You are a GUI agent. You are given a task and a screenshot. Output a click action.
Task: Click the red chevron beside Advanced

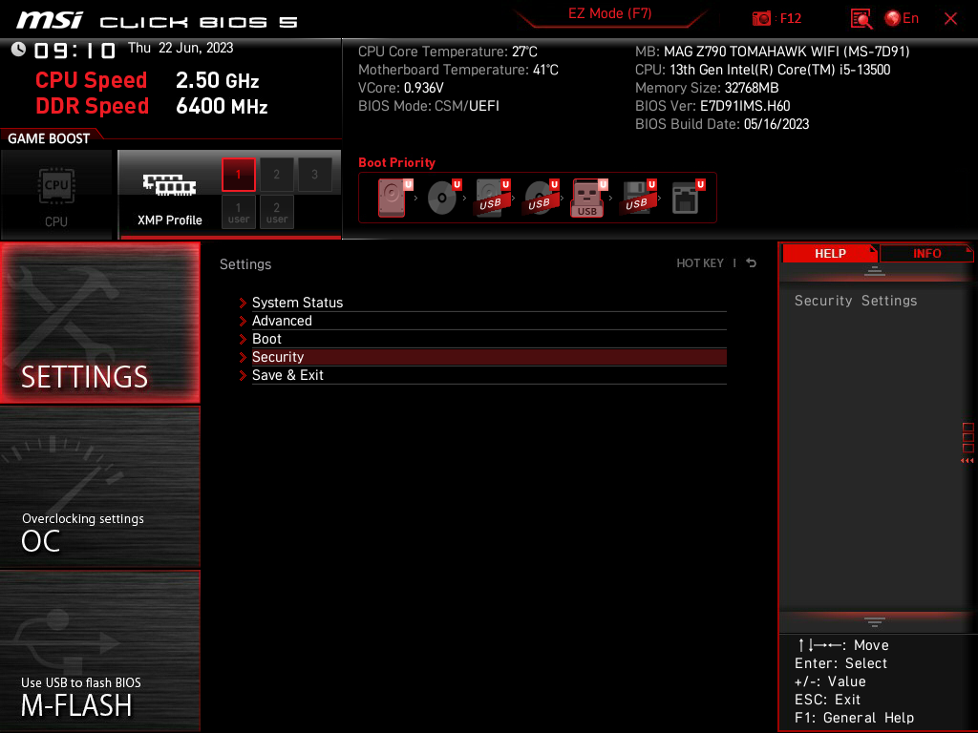pyautogui.click(x=243, y=321)
